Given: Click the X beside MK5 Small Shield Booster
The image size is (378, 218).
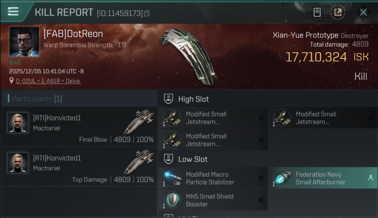Looking at the screenshot, I should coord(261,200).
